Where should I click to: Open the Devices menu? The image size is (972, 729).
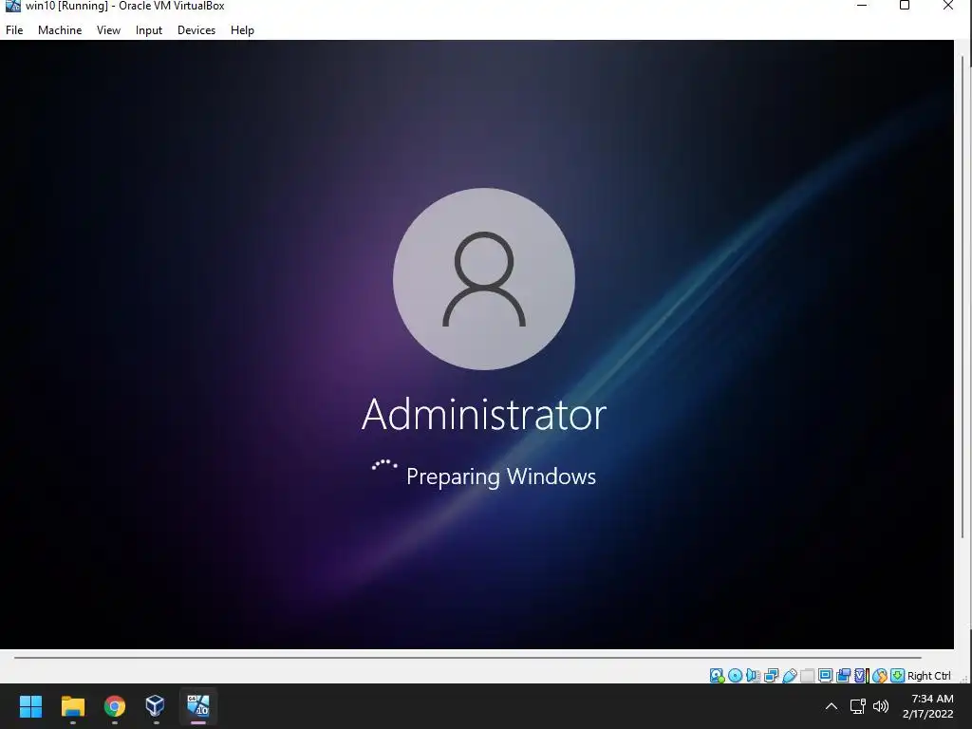click(196, 29)
